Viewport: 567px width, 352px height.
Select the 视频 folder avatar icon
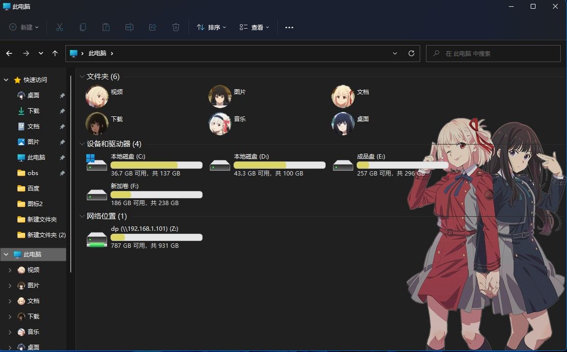[96, 96]
